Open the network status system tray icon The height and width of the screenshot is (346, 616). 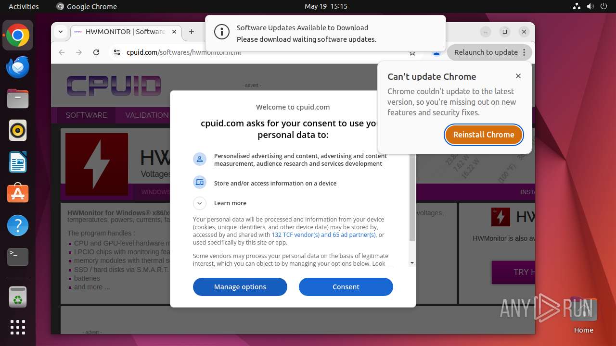pos(577,6)
